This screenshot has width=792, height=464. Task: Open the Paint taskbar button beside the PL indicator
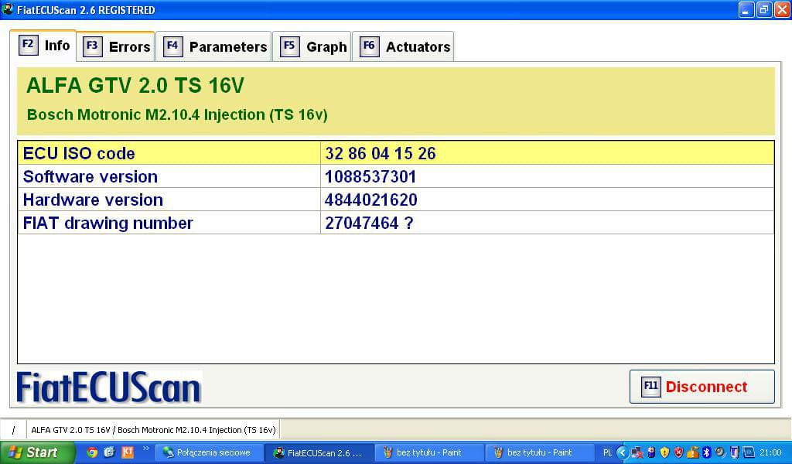pos(539,453)
